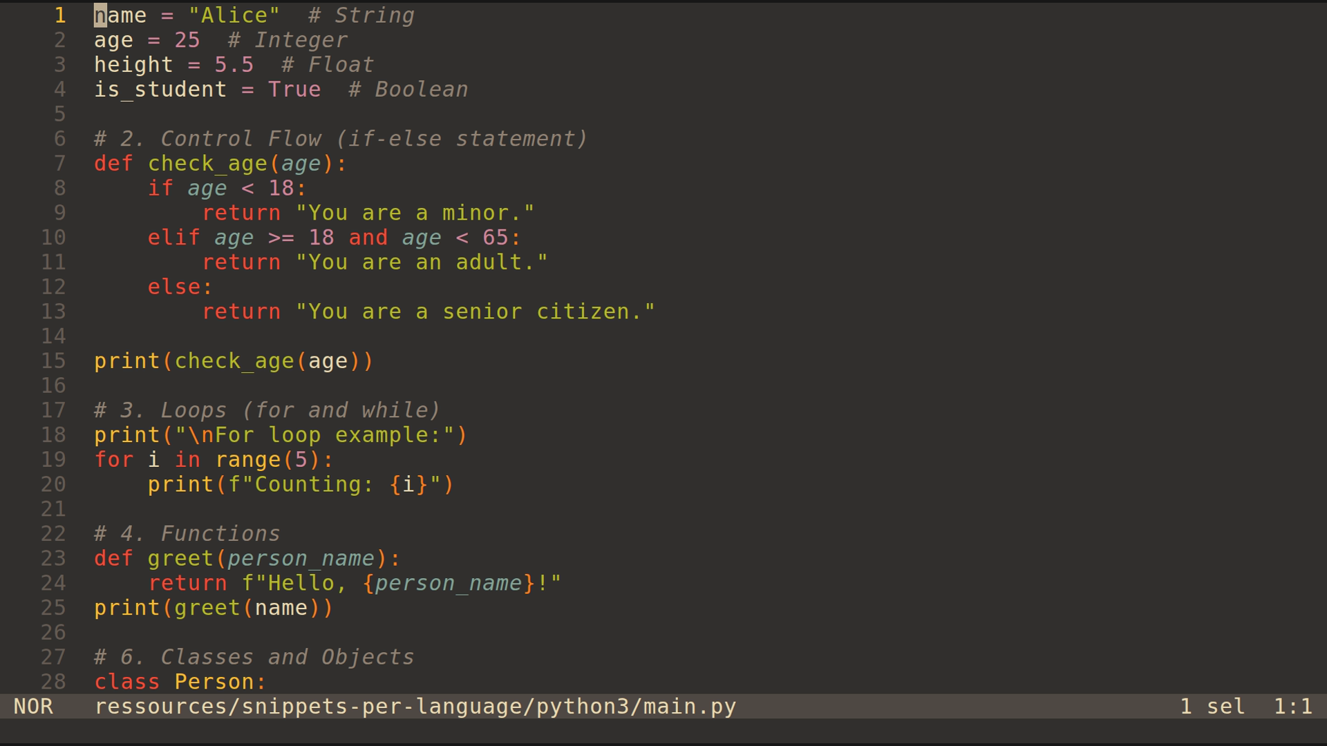Click line number 7 in the gutter
This screenshot has height=746, width=1327.
click(59, 163)
